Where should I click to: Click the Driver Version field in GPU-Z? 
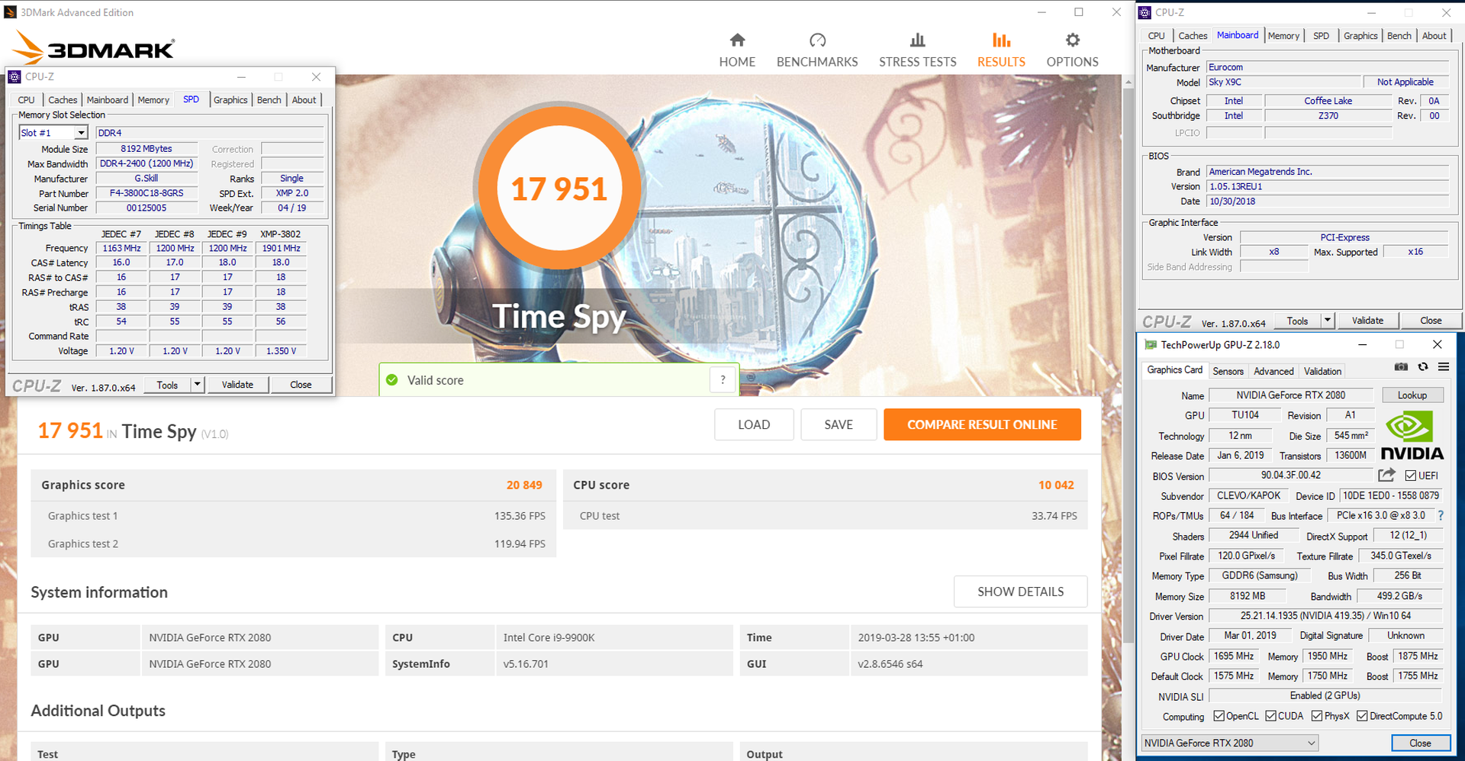coord(1325,615)
